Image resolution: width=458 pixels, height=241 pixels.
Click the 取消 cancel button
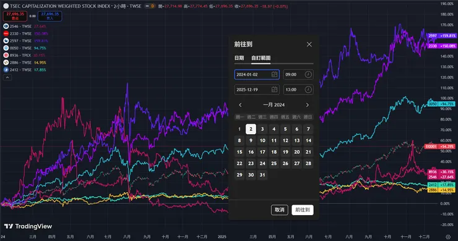pyautogui.click(x=280, y=209)
